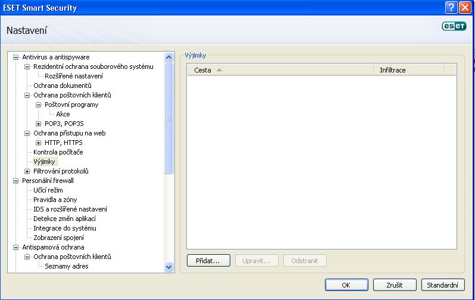
Task: Collapse Ochrana poštovních klientů under Antispamová ochrana
Action: [27, 257]
